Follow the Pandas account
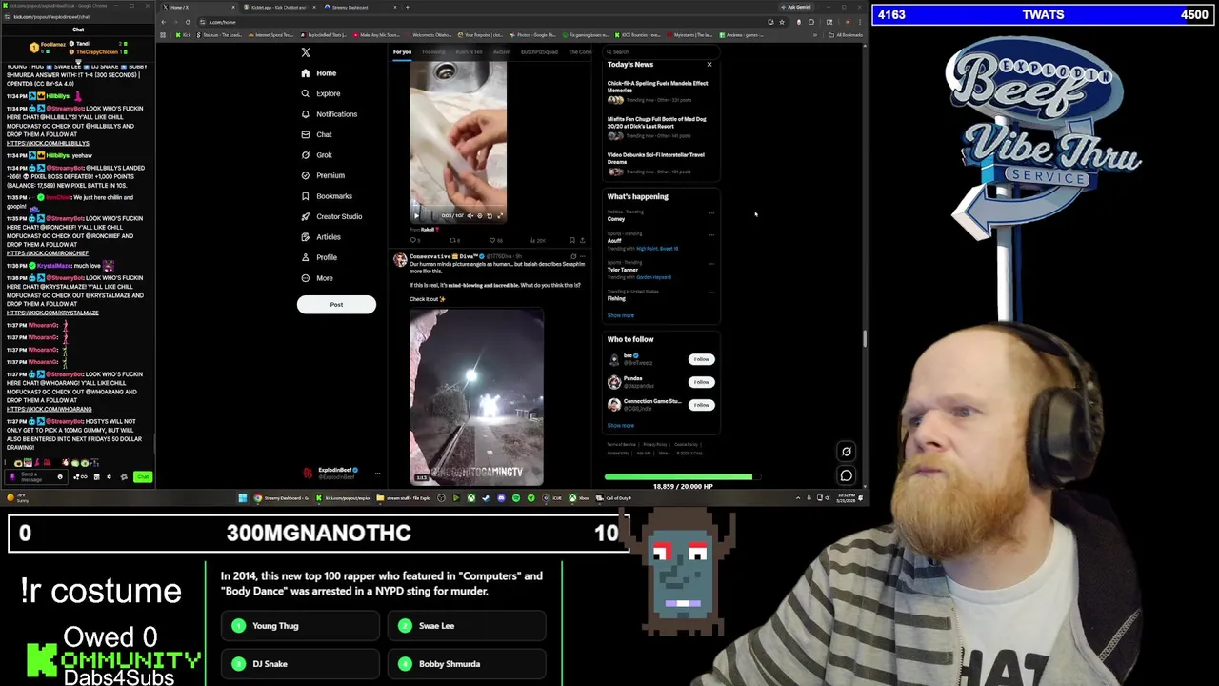Viewport: 1219px width, 686px height. pyautogui.click(x=701, y=382)
